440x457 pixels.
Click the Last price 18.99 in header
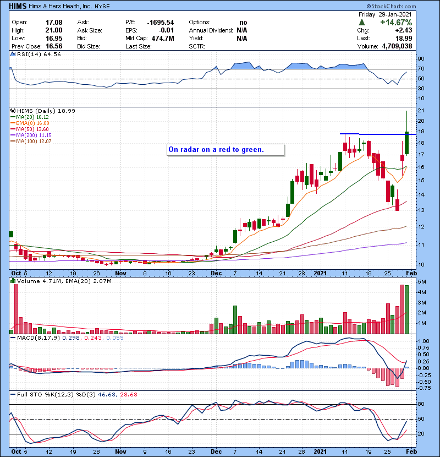404,38
